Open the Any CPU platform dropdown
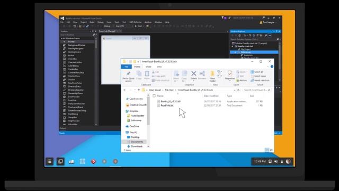This screenshot has height=191, width=339. click(x=124, y=26)
